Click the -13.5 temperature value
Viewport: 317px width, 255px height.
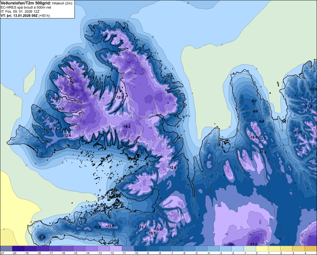[254, 137]
